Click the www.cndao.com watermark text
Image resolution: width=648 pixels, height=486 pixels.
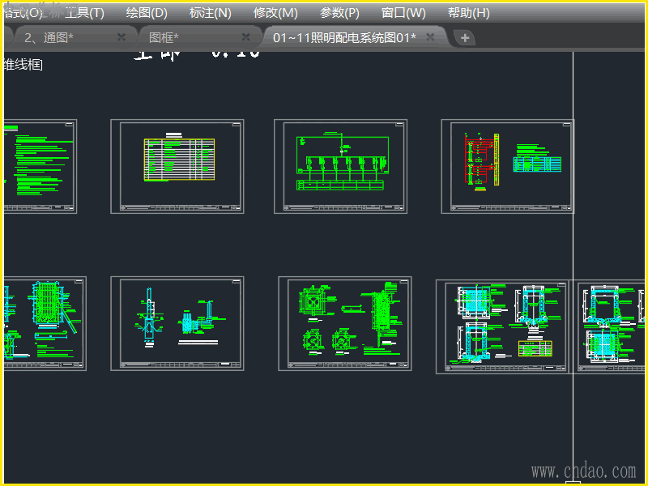coord(583,471)
